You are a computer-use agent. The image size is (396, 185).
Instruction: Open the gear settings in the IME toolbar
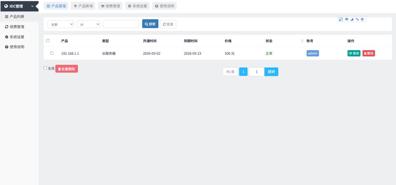(362, 19)
